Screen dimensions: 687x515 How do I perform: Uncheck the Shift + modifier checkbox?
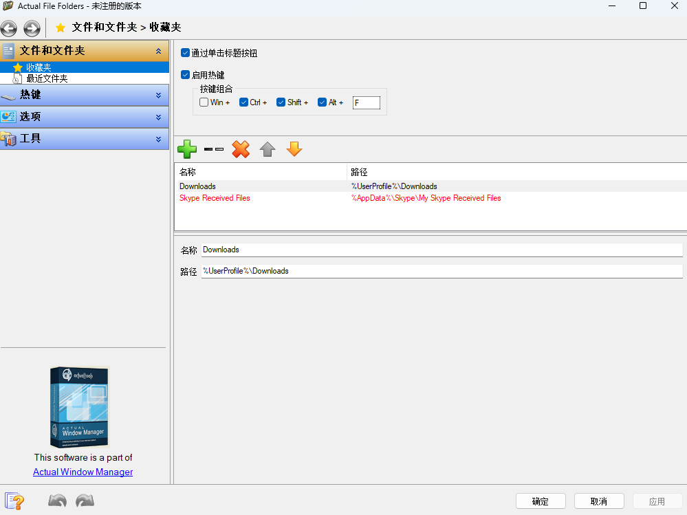click(x=281, y=102)
